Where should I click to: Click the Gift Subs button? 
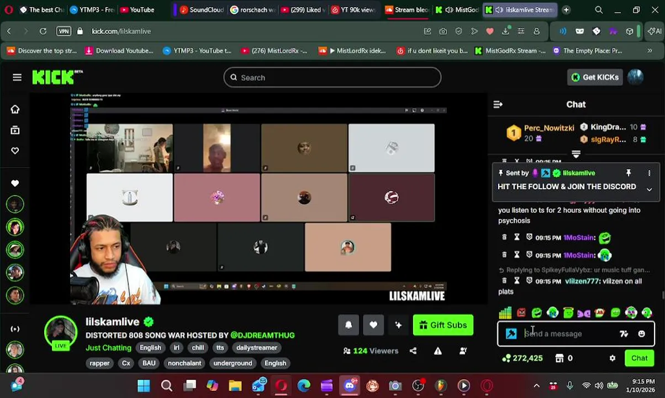443,325
